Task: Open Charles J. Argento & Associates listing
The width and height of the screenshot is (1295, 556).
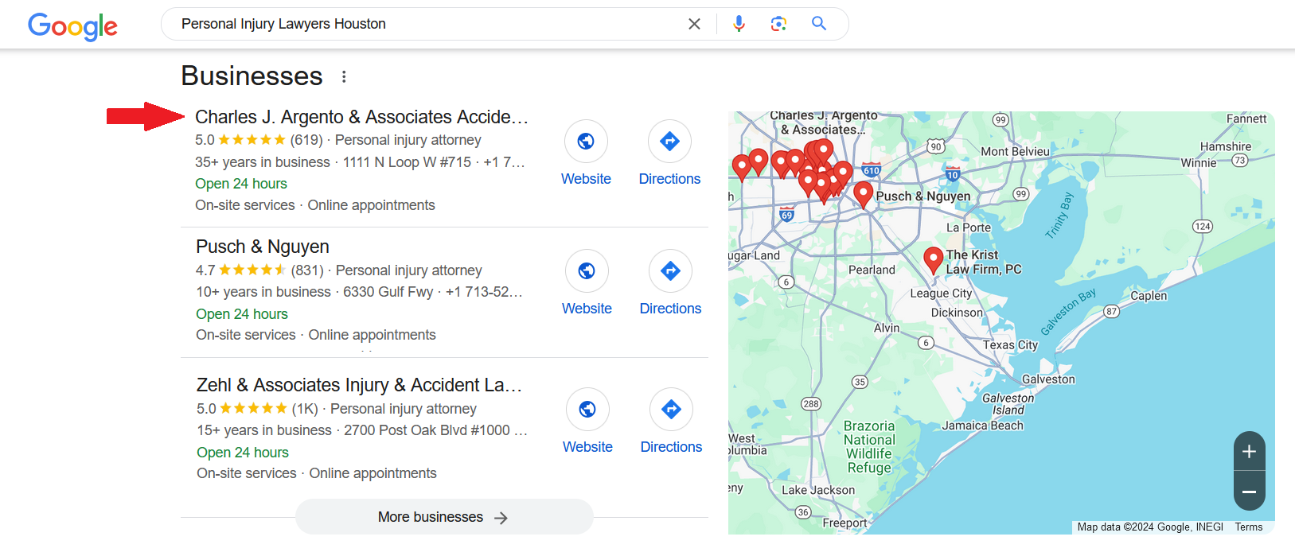Action: pos(361,117)
